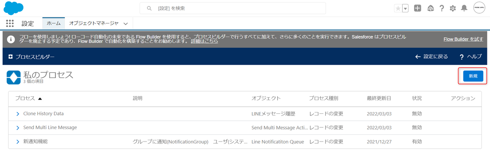The image size is (490, 156).
Task: Go back via 設定に戻る
Action: point(431,56)
